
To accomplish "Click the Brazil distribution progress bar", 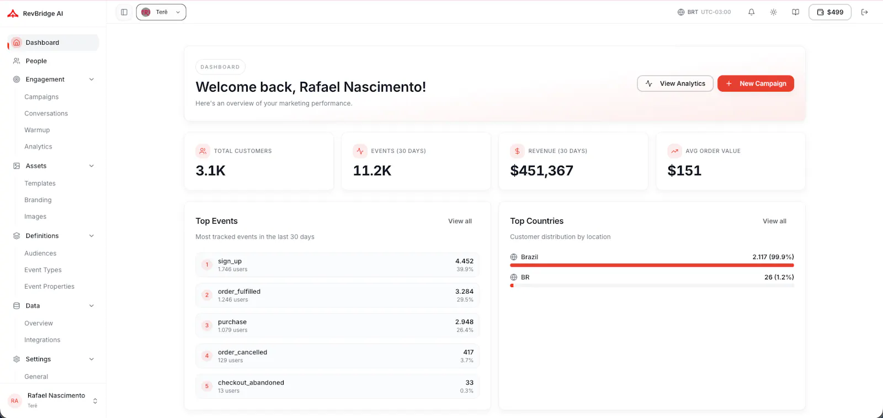I will point(652,265).
